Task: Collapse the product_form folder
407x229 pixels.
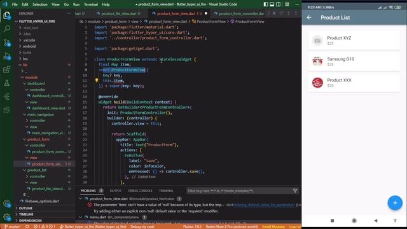Action: [38, 139]
